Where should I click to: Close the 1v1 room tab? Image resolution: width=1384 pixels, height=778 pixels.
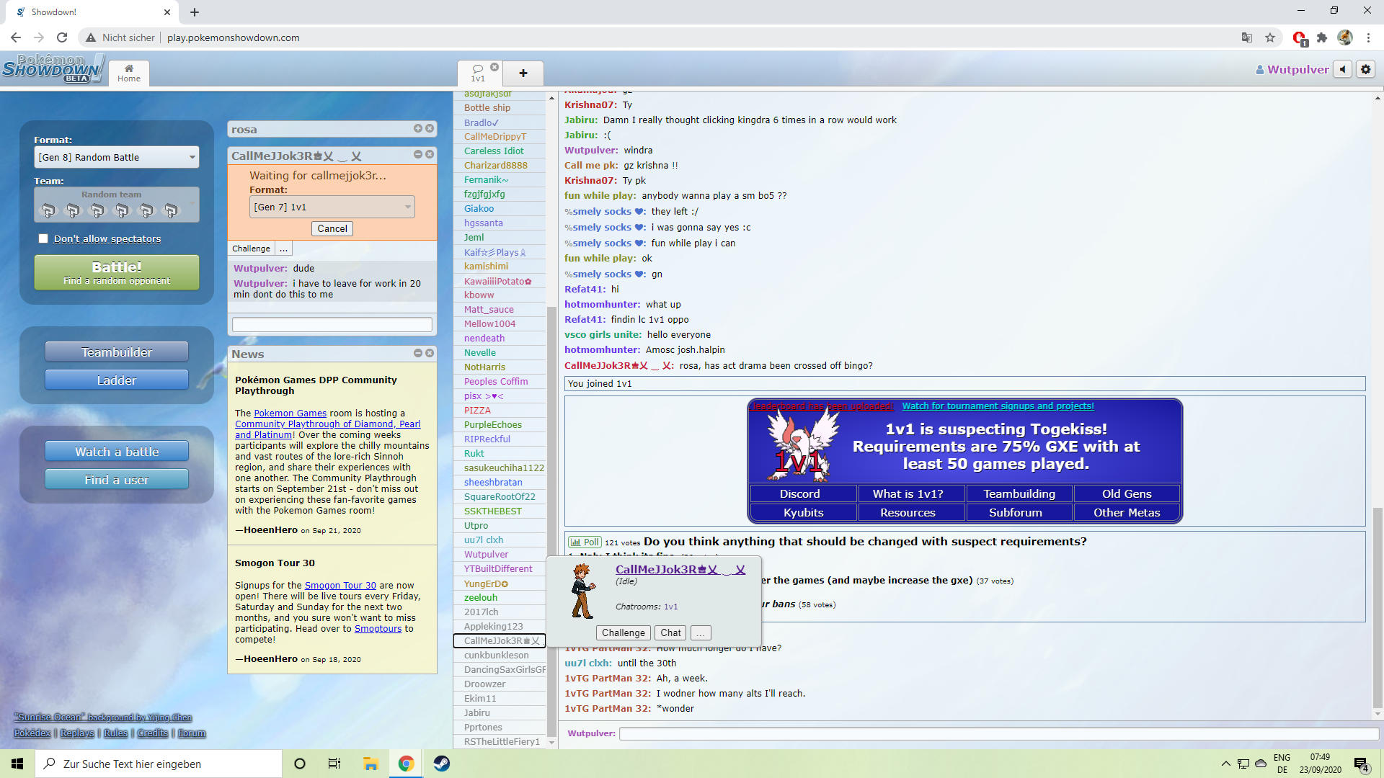click(x=494, y=67)
